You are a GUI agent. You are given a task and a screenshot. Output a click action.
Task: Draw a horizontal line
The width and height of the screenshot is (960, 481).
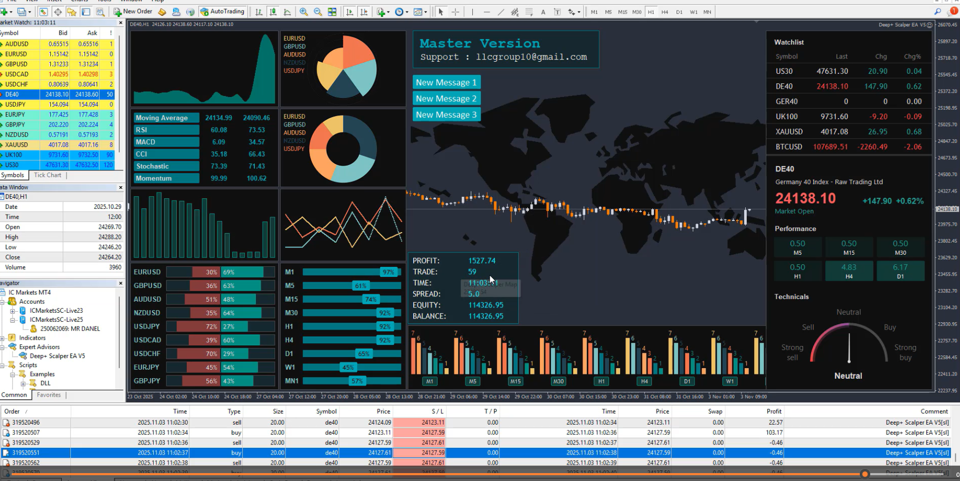tap(487, 12)
